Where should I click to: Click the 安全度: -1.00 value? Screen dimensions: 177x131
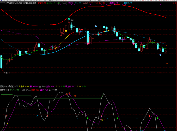(x=24, y=86)
